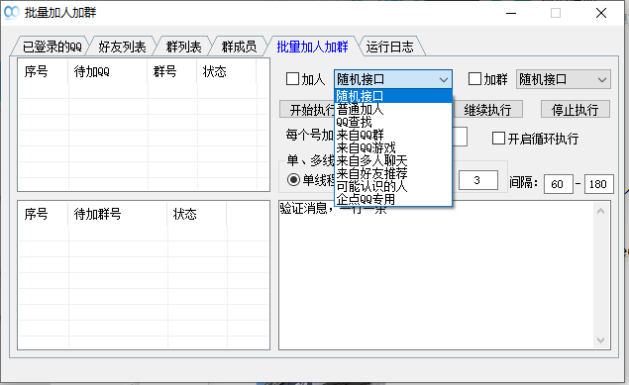Choose 来自多人聊天 option

[393, 160]
